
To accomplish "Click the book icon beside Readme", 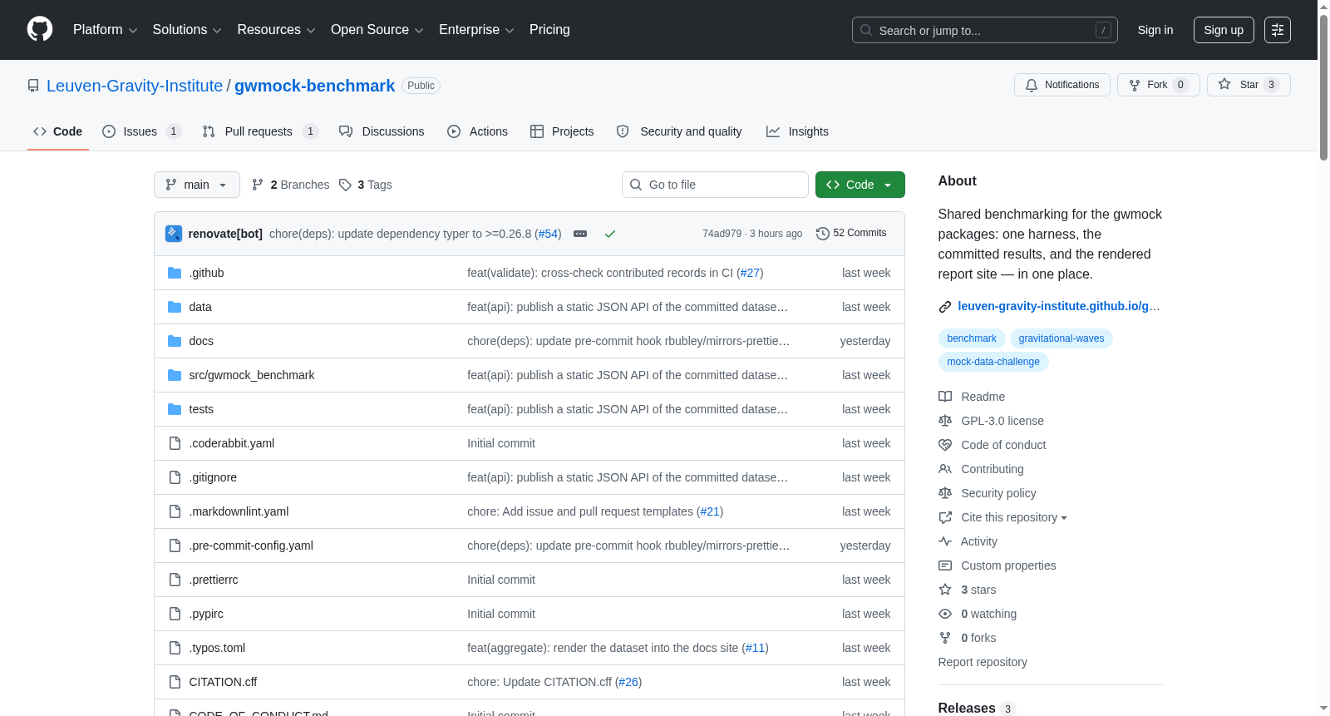I will (945, 397).
